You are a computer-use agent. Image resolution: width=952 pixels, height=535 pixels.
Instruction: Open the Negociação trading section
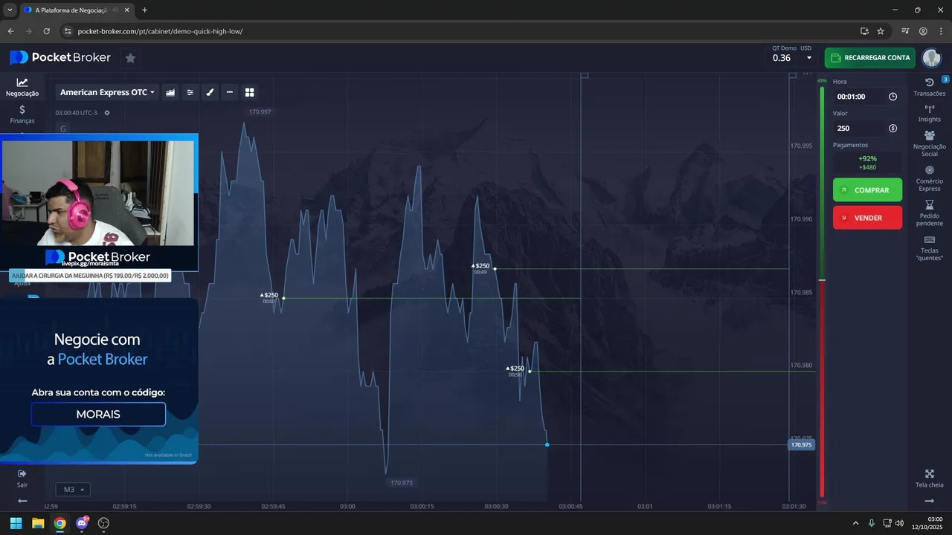22,87
